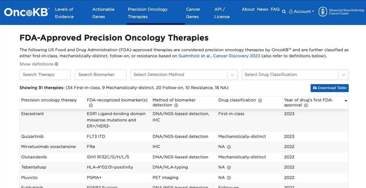Screen dimensions: 366x188
Task: Click info icon next to Method of biomarker detection
Action: (x=176, y=105)
